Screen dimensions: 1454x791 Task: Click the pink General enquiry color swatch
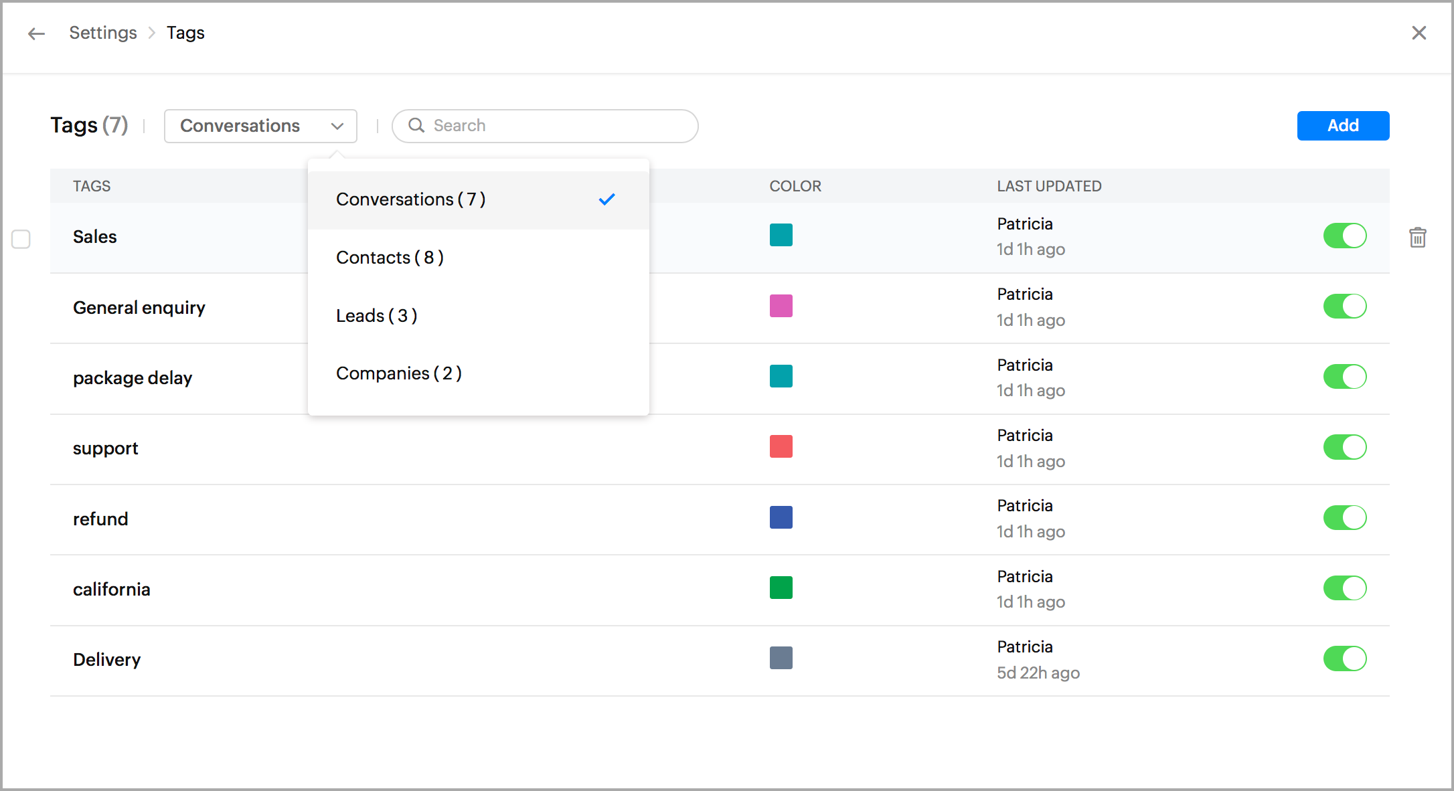781,306
